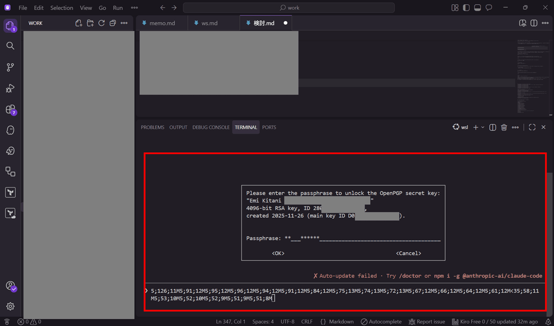
Task: Open the Explorer view in activity bar
Action: [10, 26]
